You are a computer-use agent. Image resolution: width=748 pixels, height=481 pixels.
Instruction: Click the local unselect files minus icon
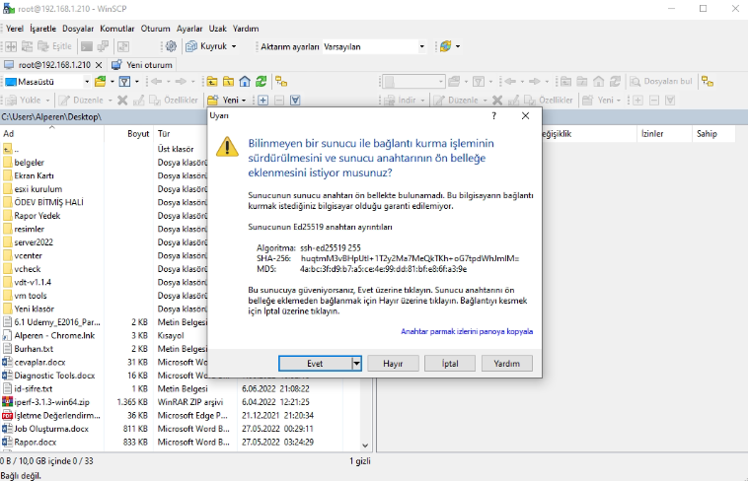pos(279,101)
